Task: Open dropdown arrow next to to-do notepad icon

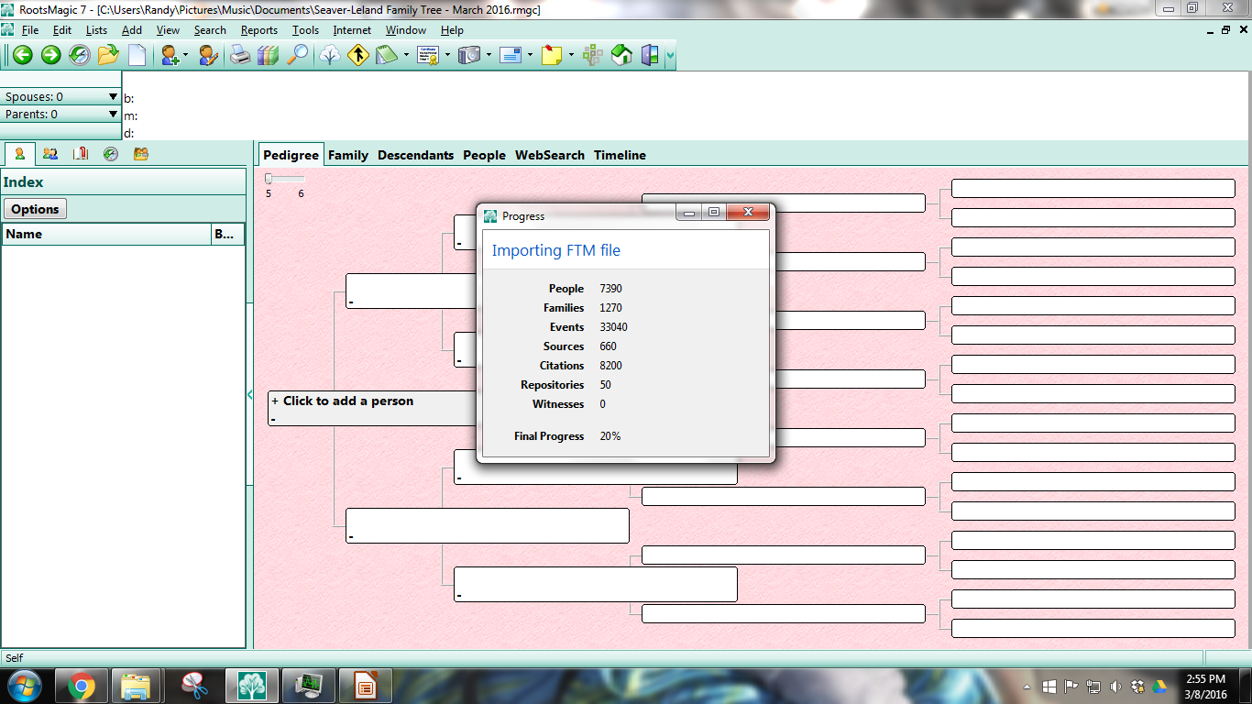Action: (406, 55)
